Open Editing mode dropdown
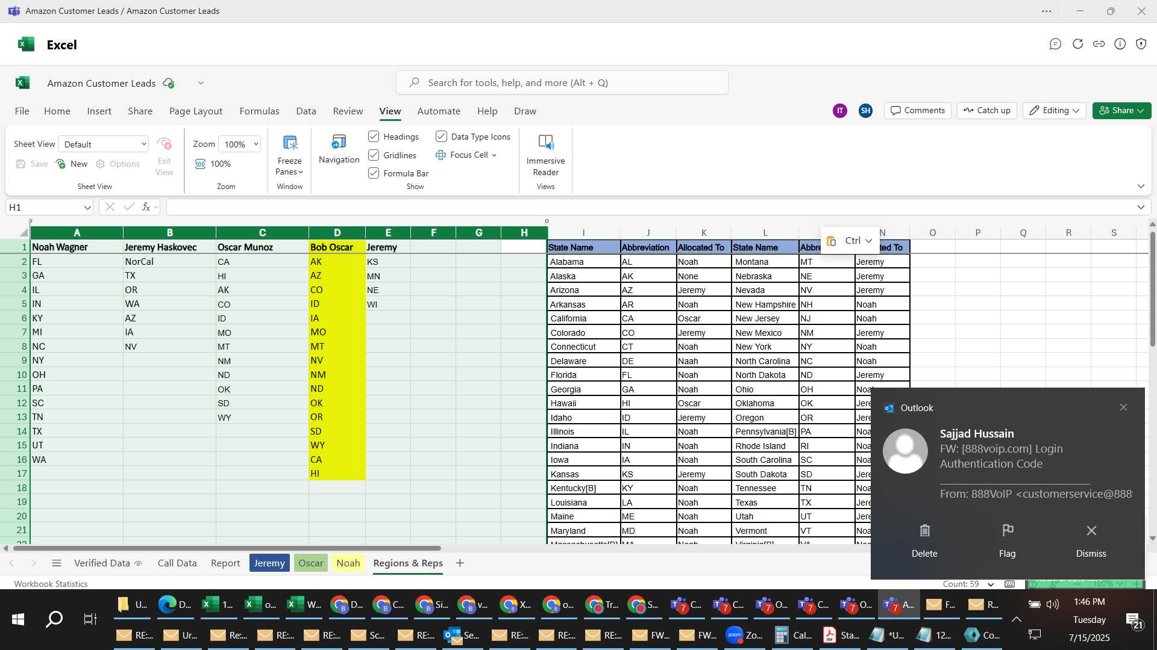Image resolution: width=1157 pixels, height=650 pixels. click(1054, 111)
